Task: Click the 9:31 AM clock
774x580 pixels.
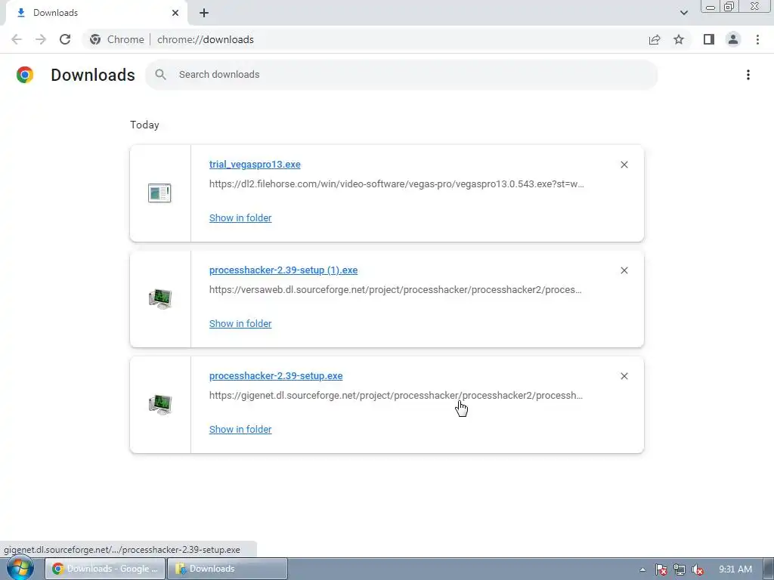Action: pos(735,569)
